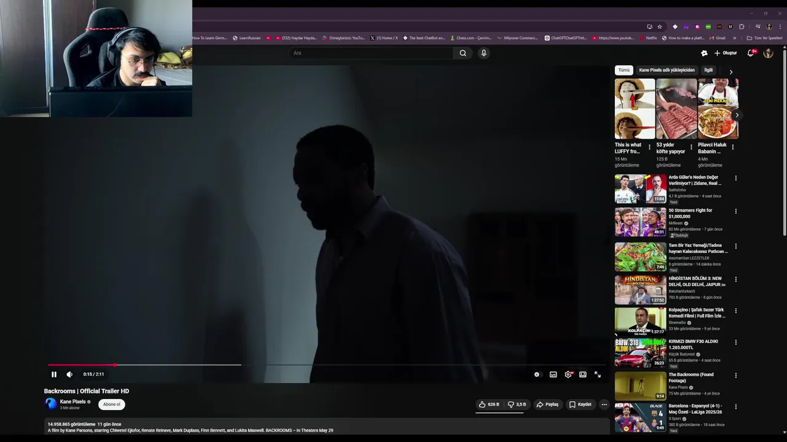
Task: Open the browser extensions puzzle icon
Action: coord(742,26)
